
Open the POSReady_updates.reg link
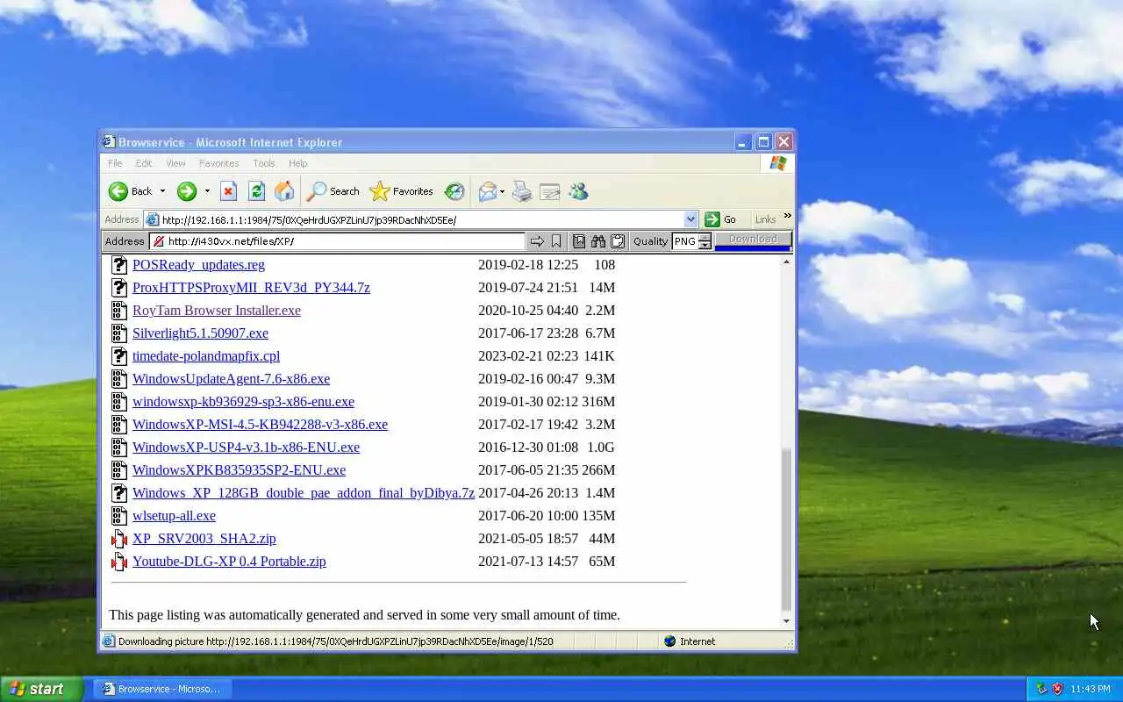(x=198, y=264)
